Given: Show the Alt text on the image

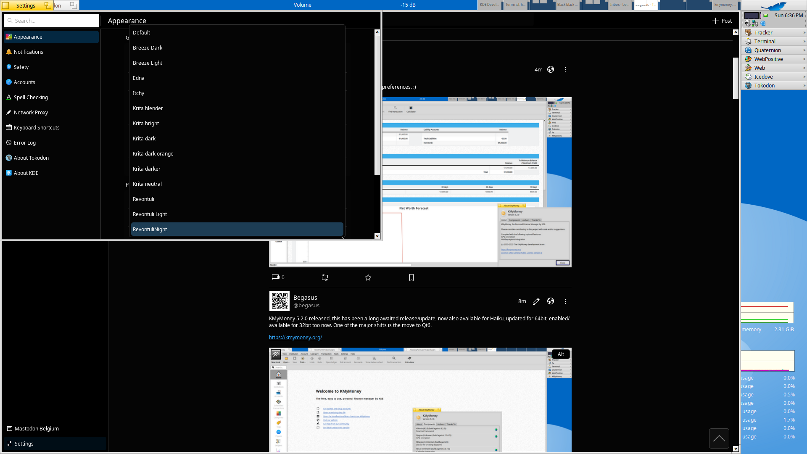Looking at the screenshot, I should point(561,354).
